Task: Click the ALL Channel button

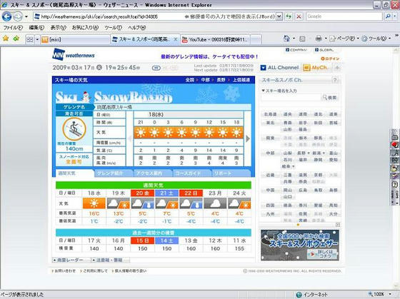Action: pyautogui.click(x=280, y=68)
